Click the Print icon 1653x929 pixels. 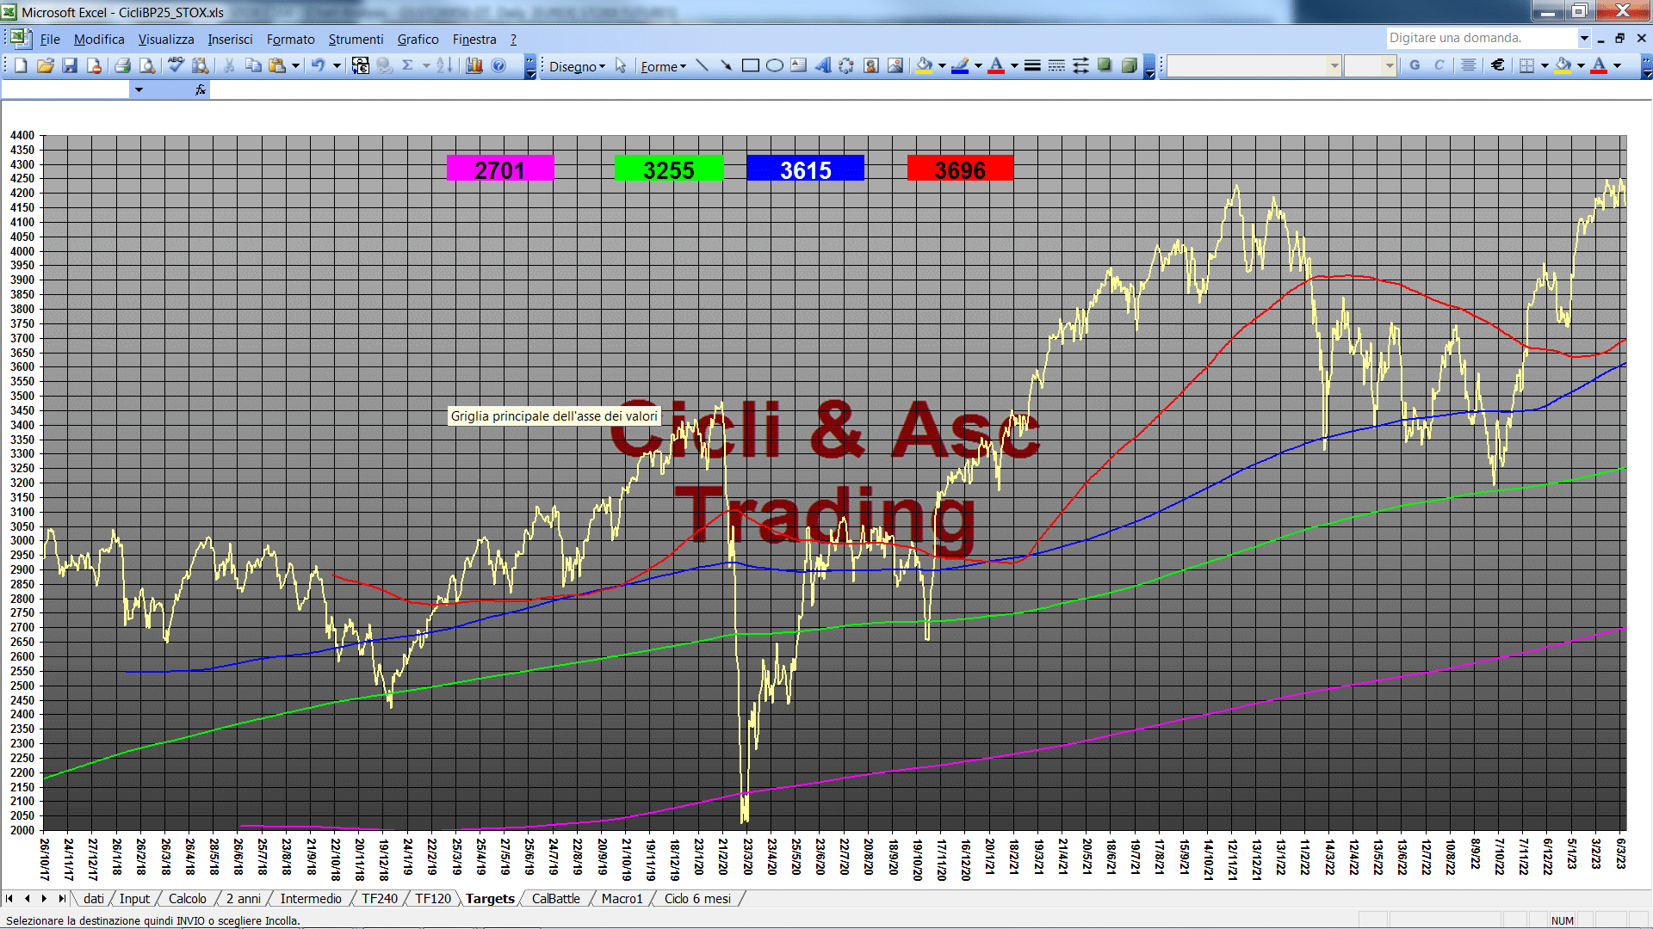point(122,65)
